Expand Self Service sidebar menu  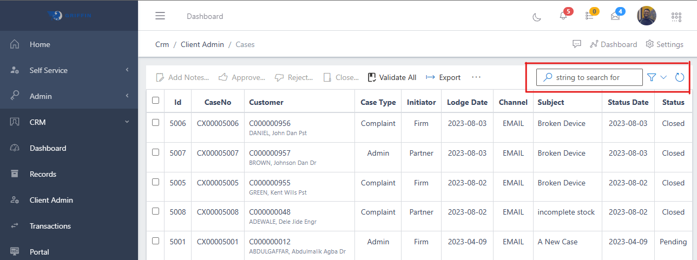[x=69, y=70]
